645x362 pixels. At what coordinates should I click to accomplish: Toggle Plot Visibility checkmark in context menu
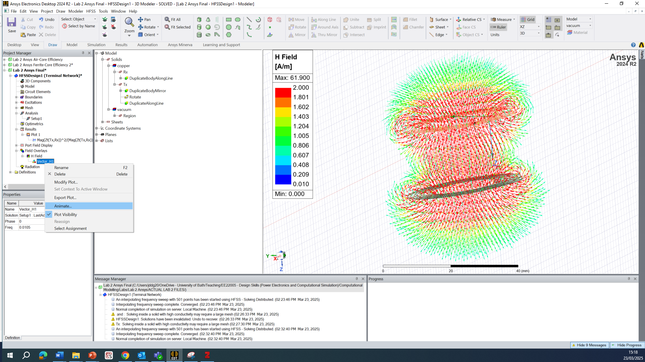point(49,215)
